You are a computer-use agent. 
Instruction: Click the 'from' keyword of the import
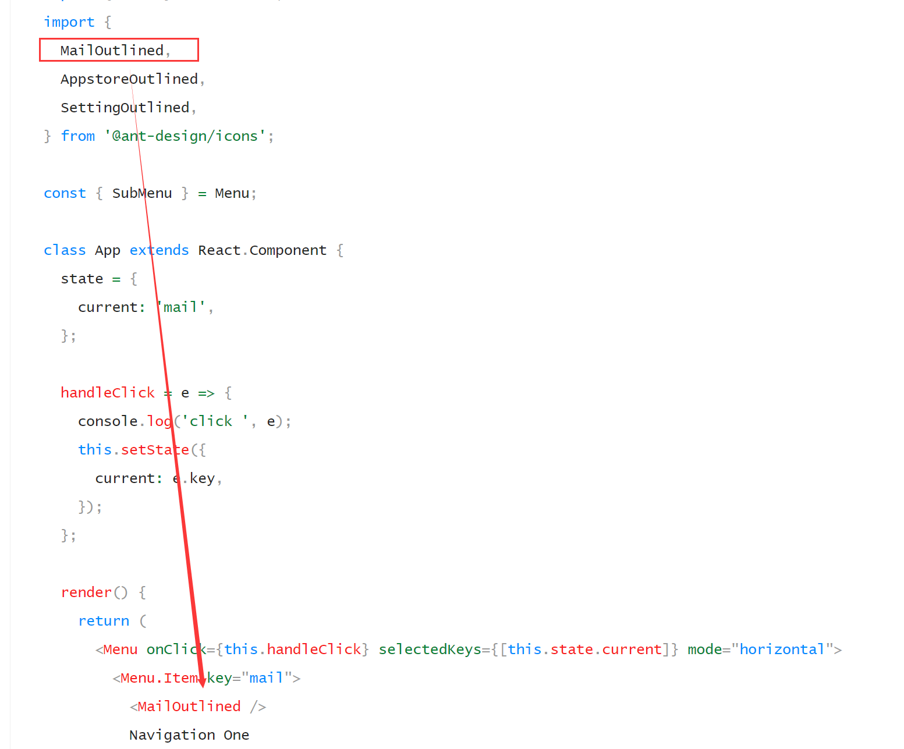point(78,136)
